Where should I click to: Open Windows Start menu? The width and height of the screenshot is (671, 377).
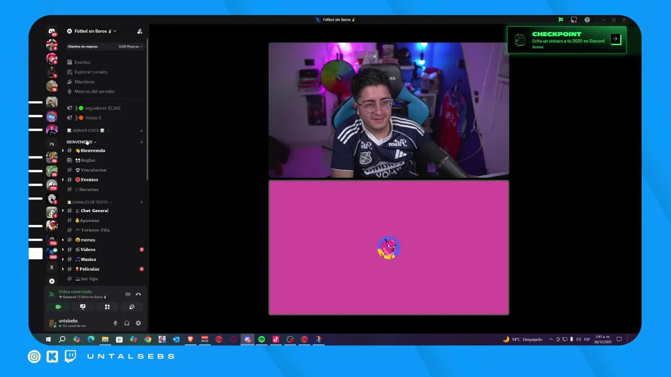point(48,339)
